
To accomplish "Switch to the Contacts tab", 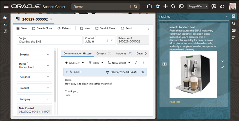I will click(104, 53).
